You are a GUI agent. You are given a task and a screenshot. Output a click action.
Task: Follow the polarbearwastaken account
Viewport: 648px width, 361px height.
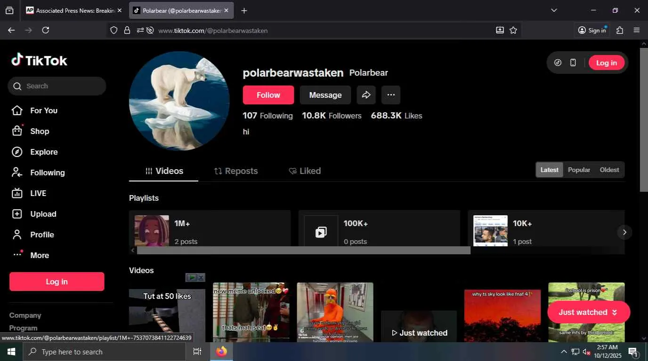268,95
